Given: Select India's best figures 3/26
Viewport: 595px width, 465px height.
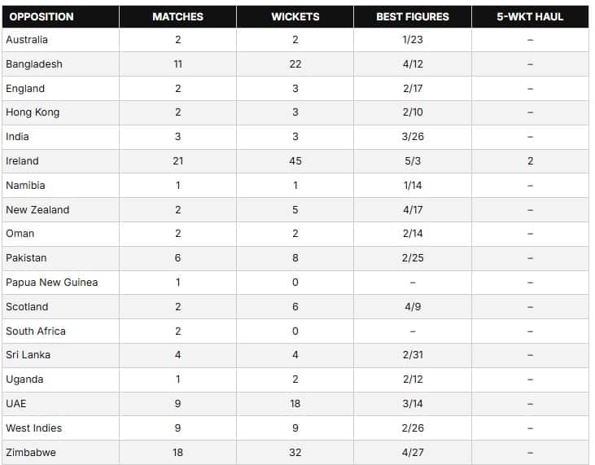Looking at the screenshot, I should pos(412,137).
